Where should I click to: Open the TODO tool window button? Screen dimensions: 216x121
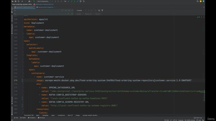[x=23, y=118]
